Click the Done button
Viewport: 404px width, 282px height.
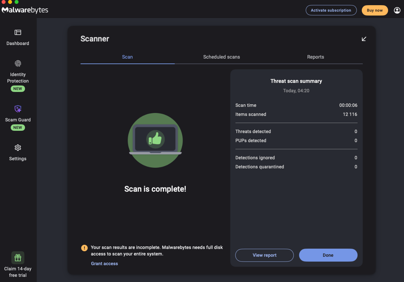point(328,255)
